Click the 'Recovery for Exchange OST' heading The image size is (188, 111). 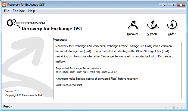(52, 29)
